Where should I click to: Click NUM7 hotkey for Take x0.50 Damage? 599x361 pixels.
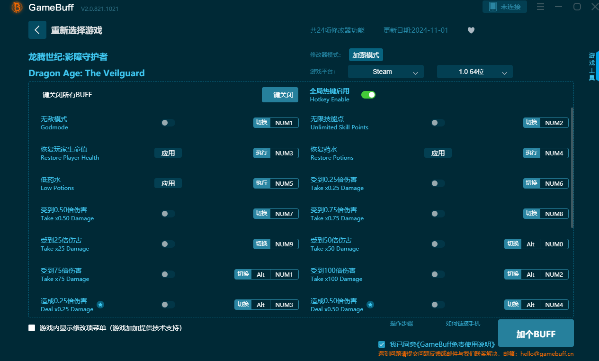(284, 214)
